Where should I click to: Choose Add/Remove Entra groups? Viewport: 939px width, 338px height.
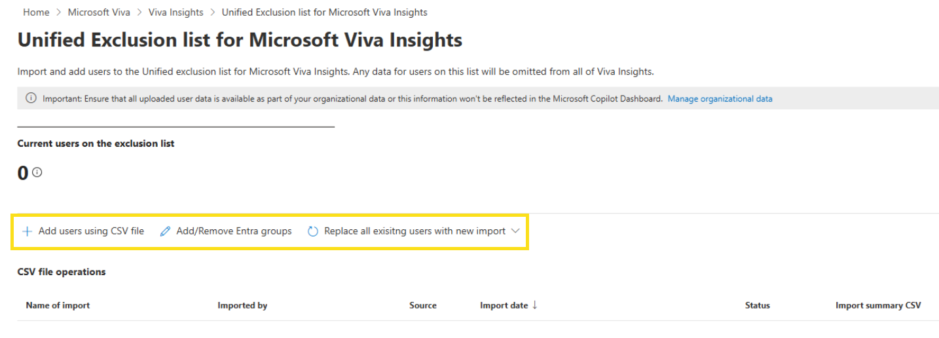(x=234, y=231)
